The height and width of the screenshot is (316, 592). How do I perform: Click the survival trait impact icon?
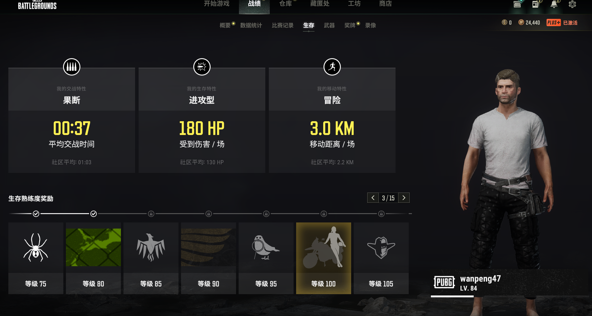[202, 67]
